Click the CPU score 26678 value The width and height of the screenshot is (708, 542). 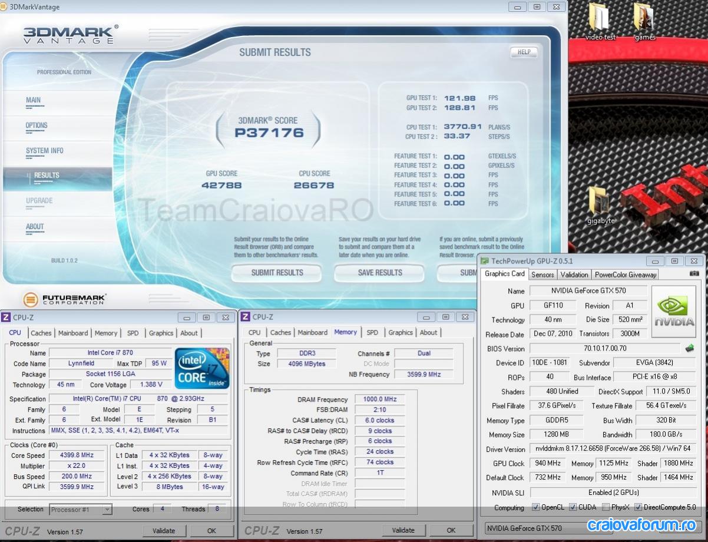coord(314,186)
